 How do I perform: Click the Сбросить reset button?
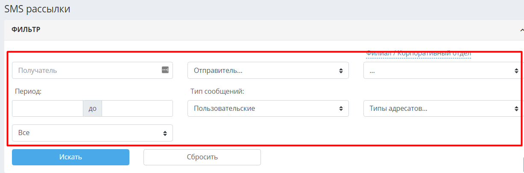point(202,157)
